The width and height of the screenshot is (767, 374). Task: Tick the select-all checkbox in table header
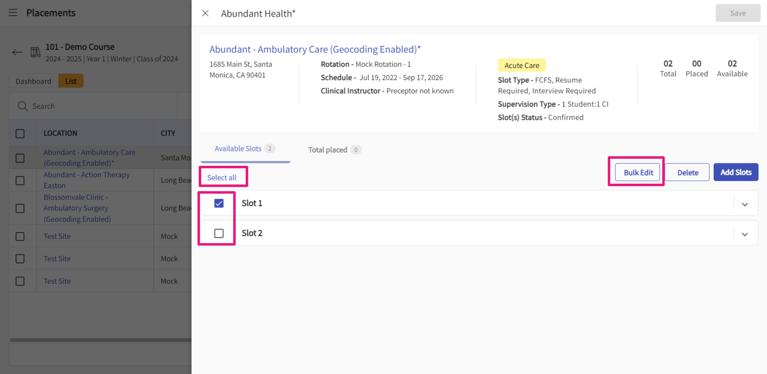20,133
